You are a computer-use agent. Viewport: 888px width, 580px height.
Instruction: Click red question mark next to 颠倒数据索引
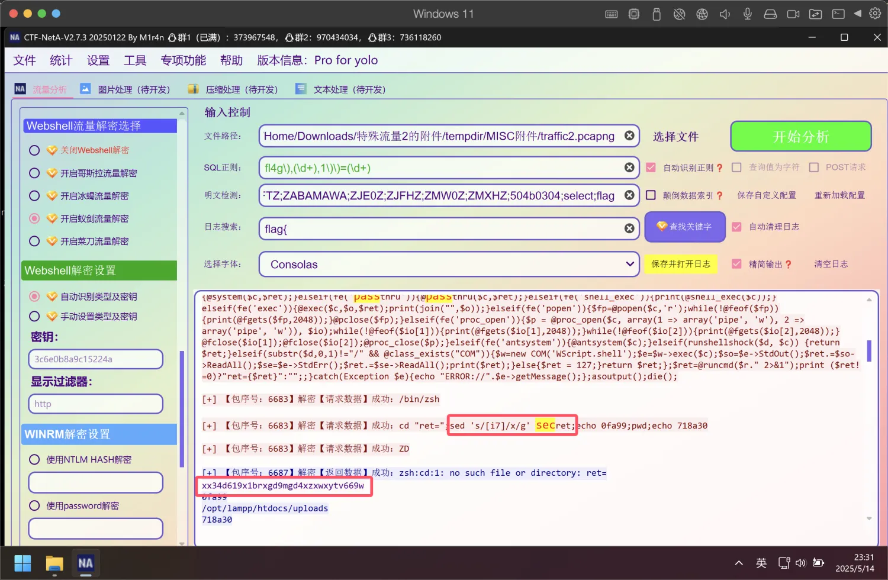[719, 195]
